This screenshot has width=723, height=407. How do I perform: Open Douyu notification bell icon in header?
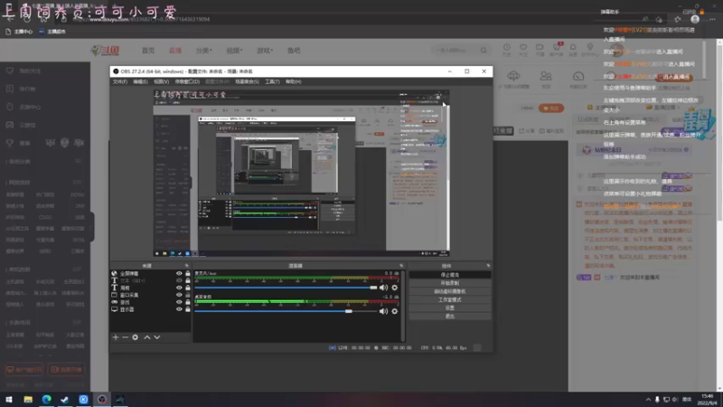(x=573, y=48)
